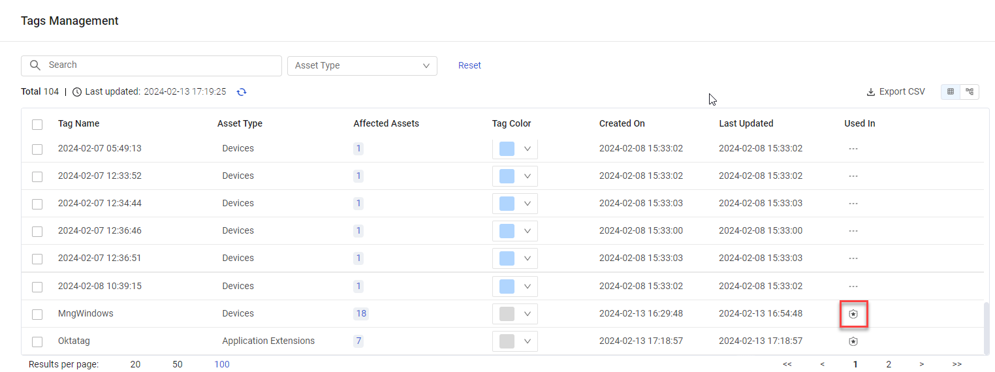Select the Oktatag row checkbox

click(x=37, y=342)
